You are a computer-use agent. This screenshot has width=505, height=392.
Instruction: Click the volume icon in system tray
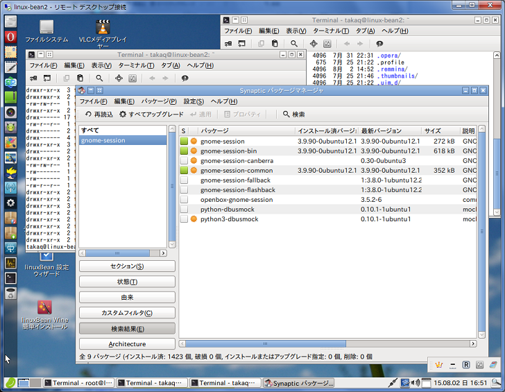coord(416,383)
